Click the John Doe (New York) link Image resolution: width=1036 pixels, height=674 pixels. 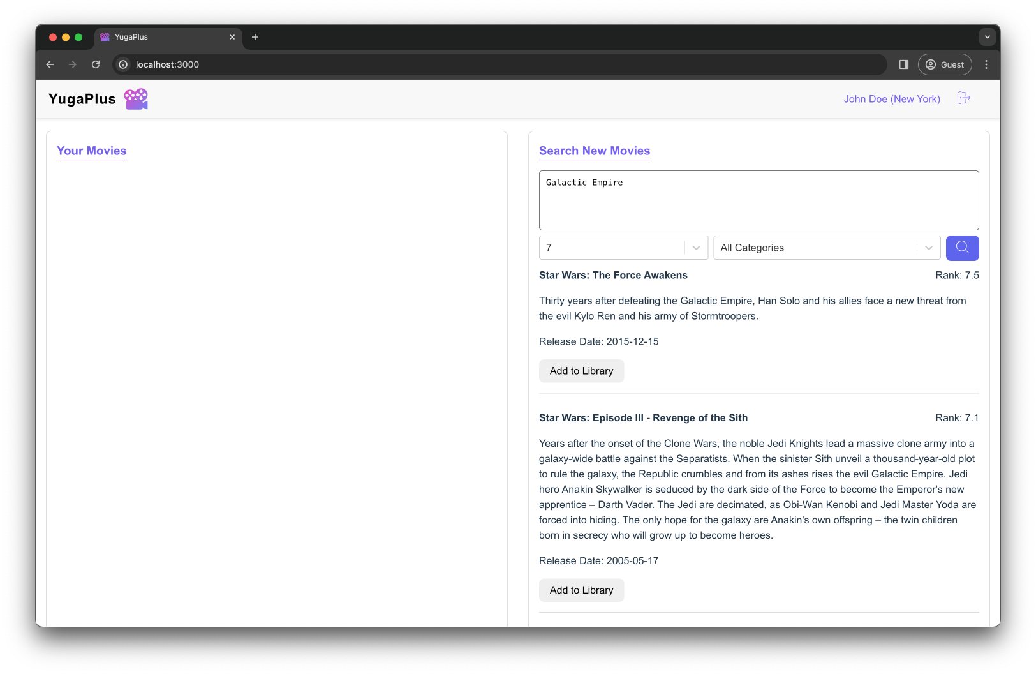tap(891, 98)
